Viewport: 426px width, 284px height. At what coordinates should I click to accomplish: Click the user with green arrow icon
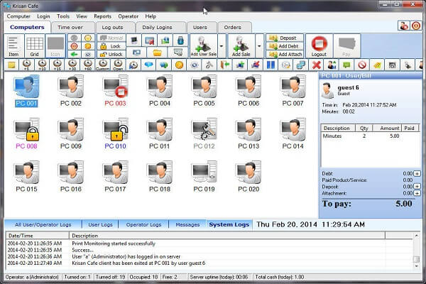point(332,65)
